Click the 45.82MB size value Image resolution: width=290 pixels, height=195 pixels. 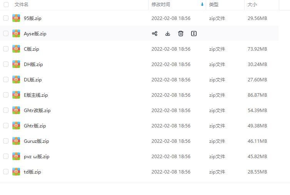257,156
